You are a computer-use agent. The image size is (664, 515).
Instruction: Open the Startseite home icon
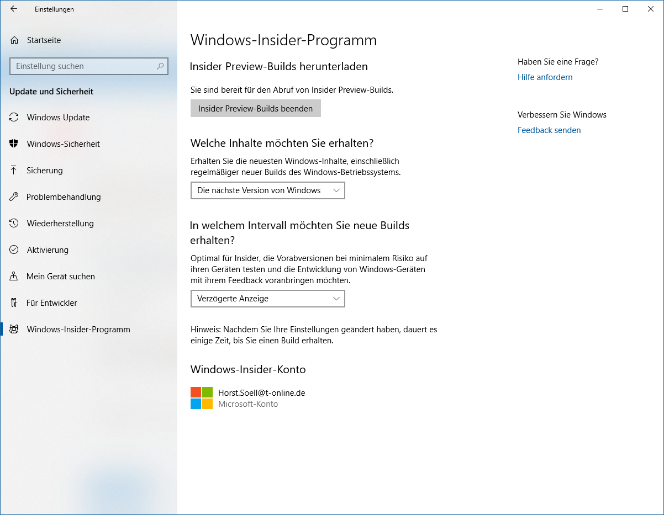[x=14, y=40]
